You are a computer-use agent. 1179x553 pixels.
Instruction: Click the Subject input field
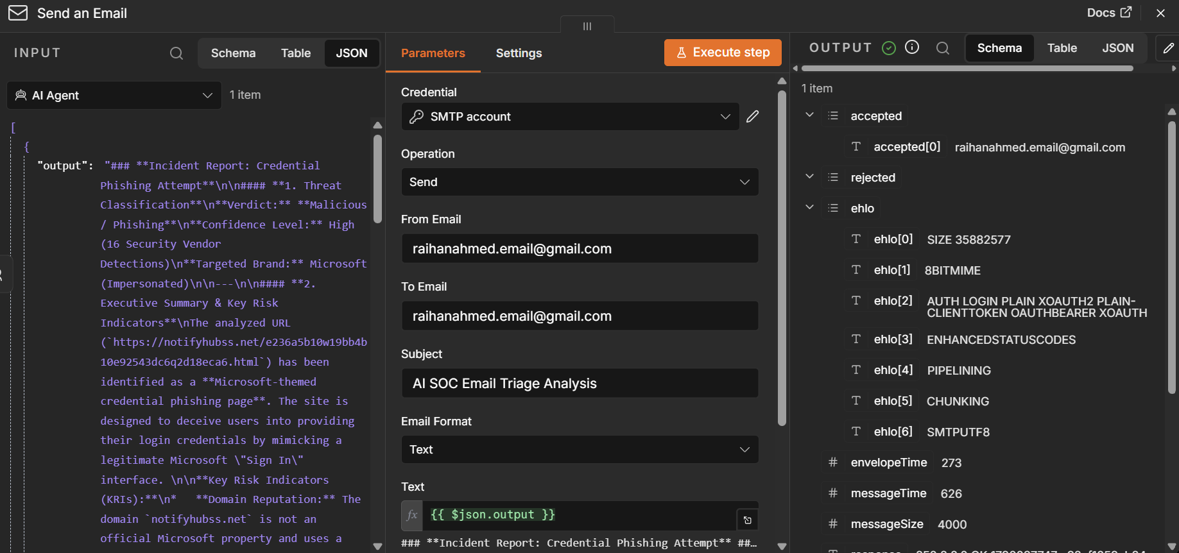click(x=580, y=383)
